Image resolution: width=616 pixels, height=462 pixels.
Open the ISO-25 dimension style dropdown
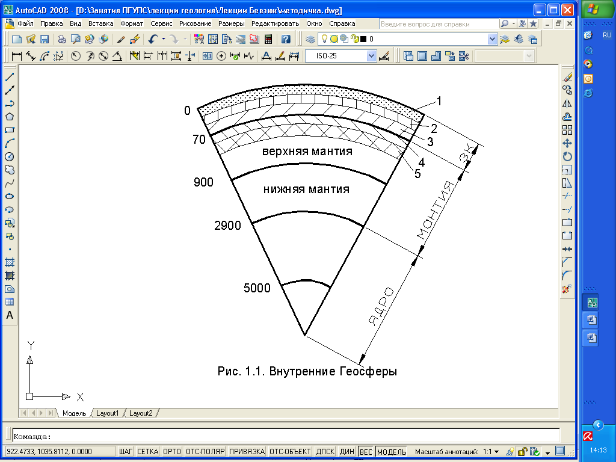(x=371, y=56)
